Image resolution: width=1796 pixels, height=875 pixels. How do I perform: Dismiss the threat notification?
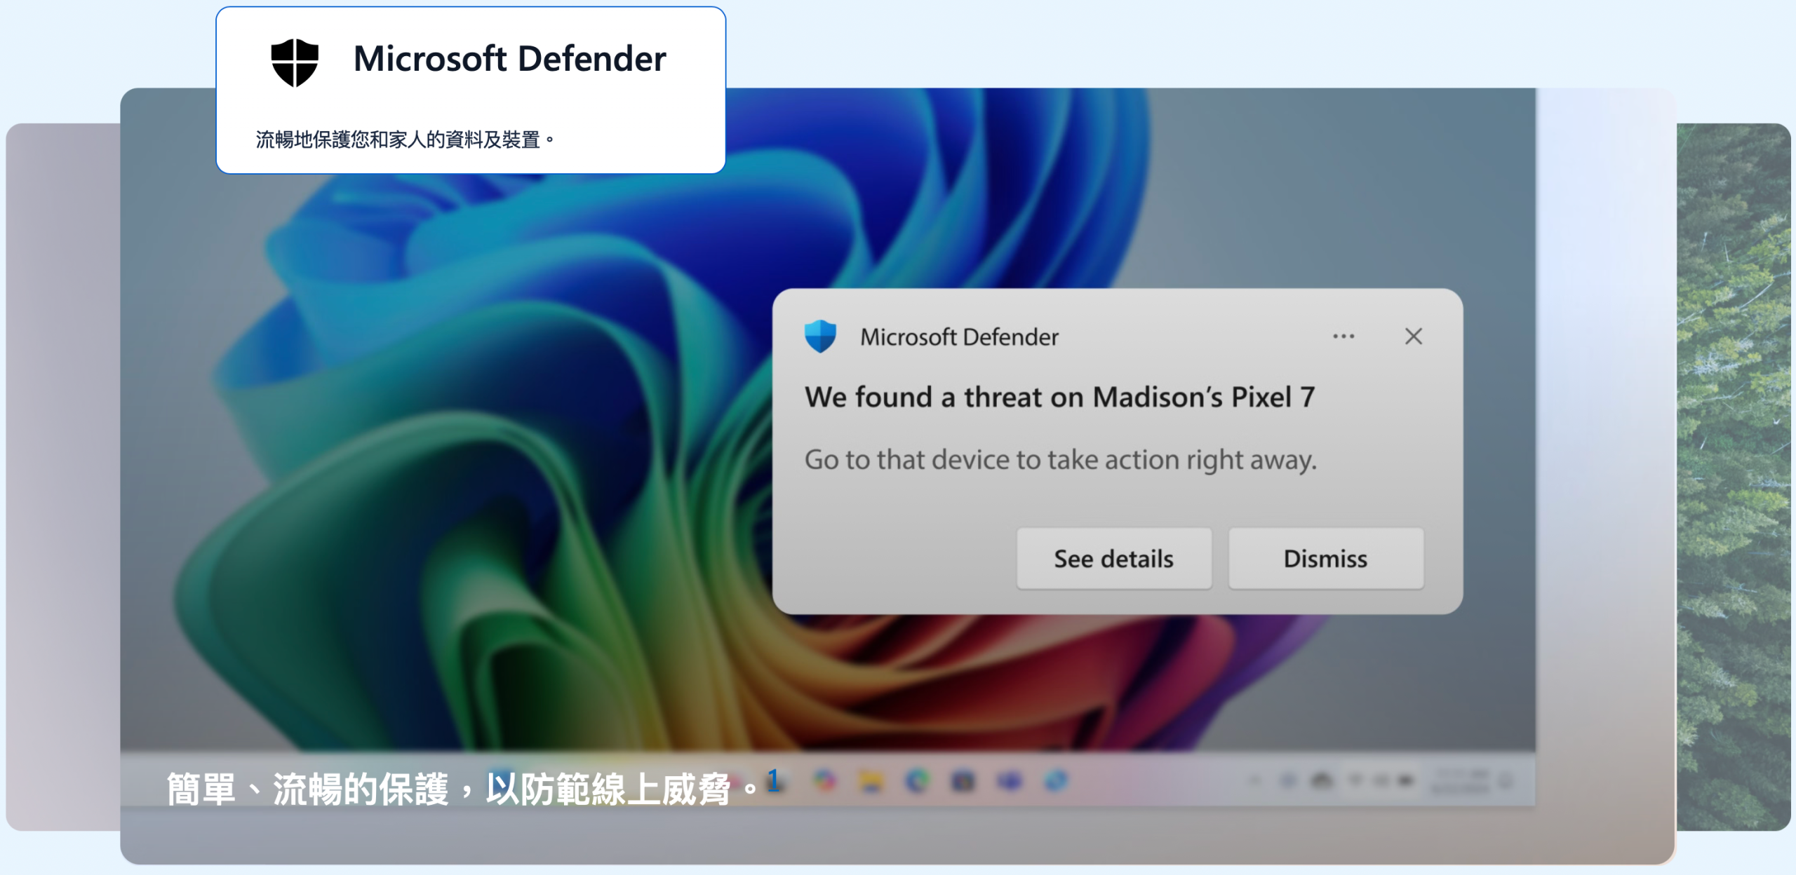click(1326, 559)
